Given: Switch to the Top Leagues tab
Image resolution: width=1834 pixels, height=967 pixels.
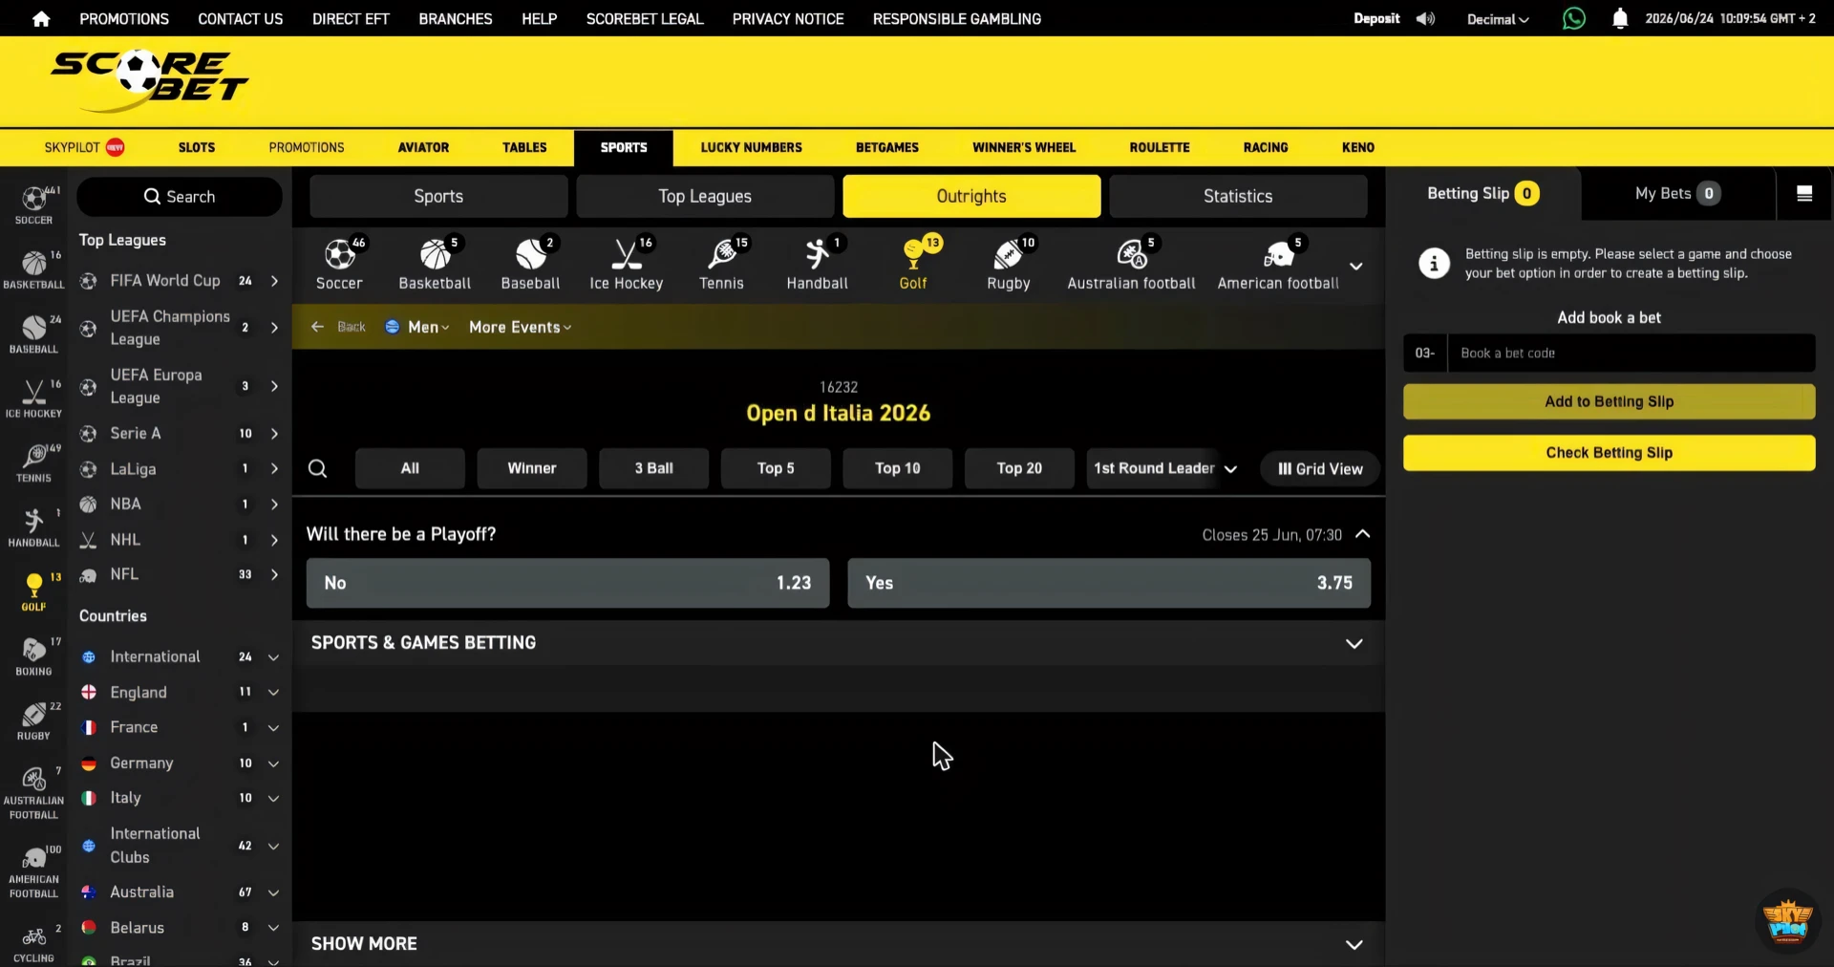Looking at the screenshot, I should [x=705, y=196].
